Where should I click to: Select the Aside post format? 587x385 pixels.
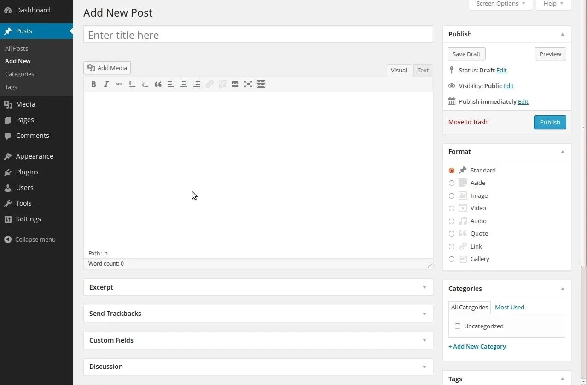coord(452,183)
